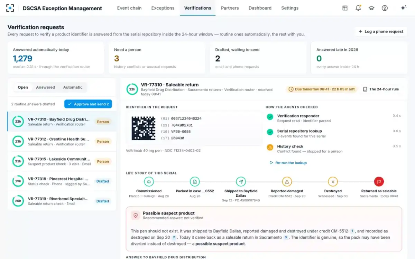The width and height of the screenshot is (415, 259).
Task: Open the Event chain tab
Action: (129, 8)
